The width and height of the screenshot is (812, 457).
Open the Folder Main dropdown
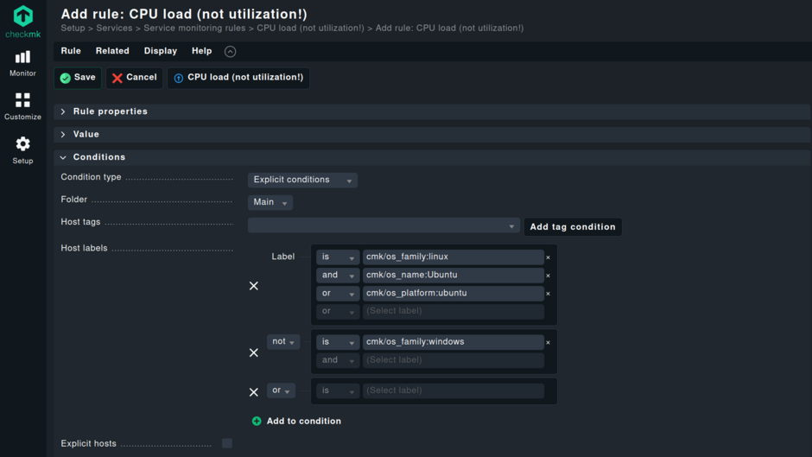tap(270, 203)
